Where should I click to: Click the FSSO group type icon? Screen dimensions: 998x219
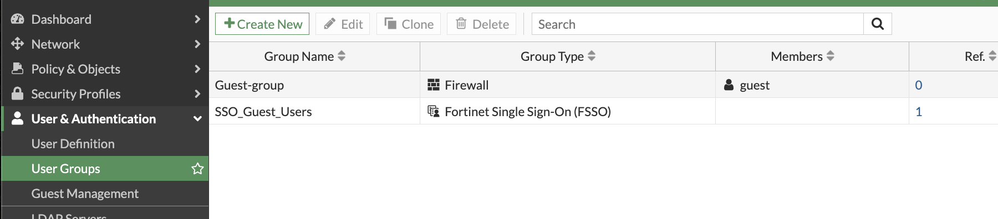434,111
